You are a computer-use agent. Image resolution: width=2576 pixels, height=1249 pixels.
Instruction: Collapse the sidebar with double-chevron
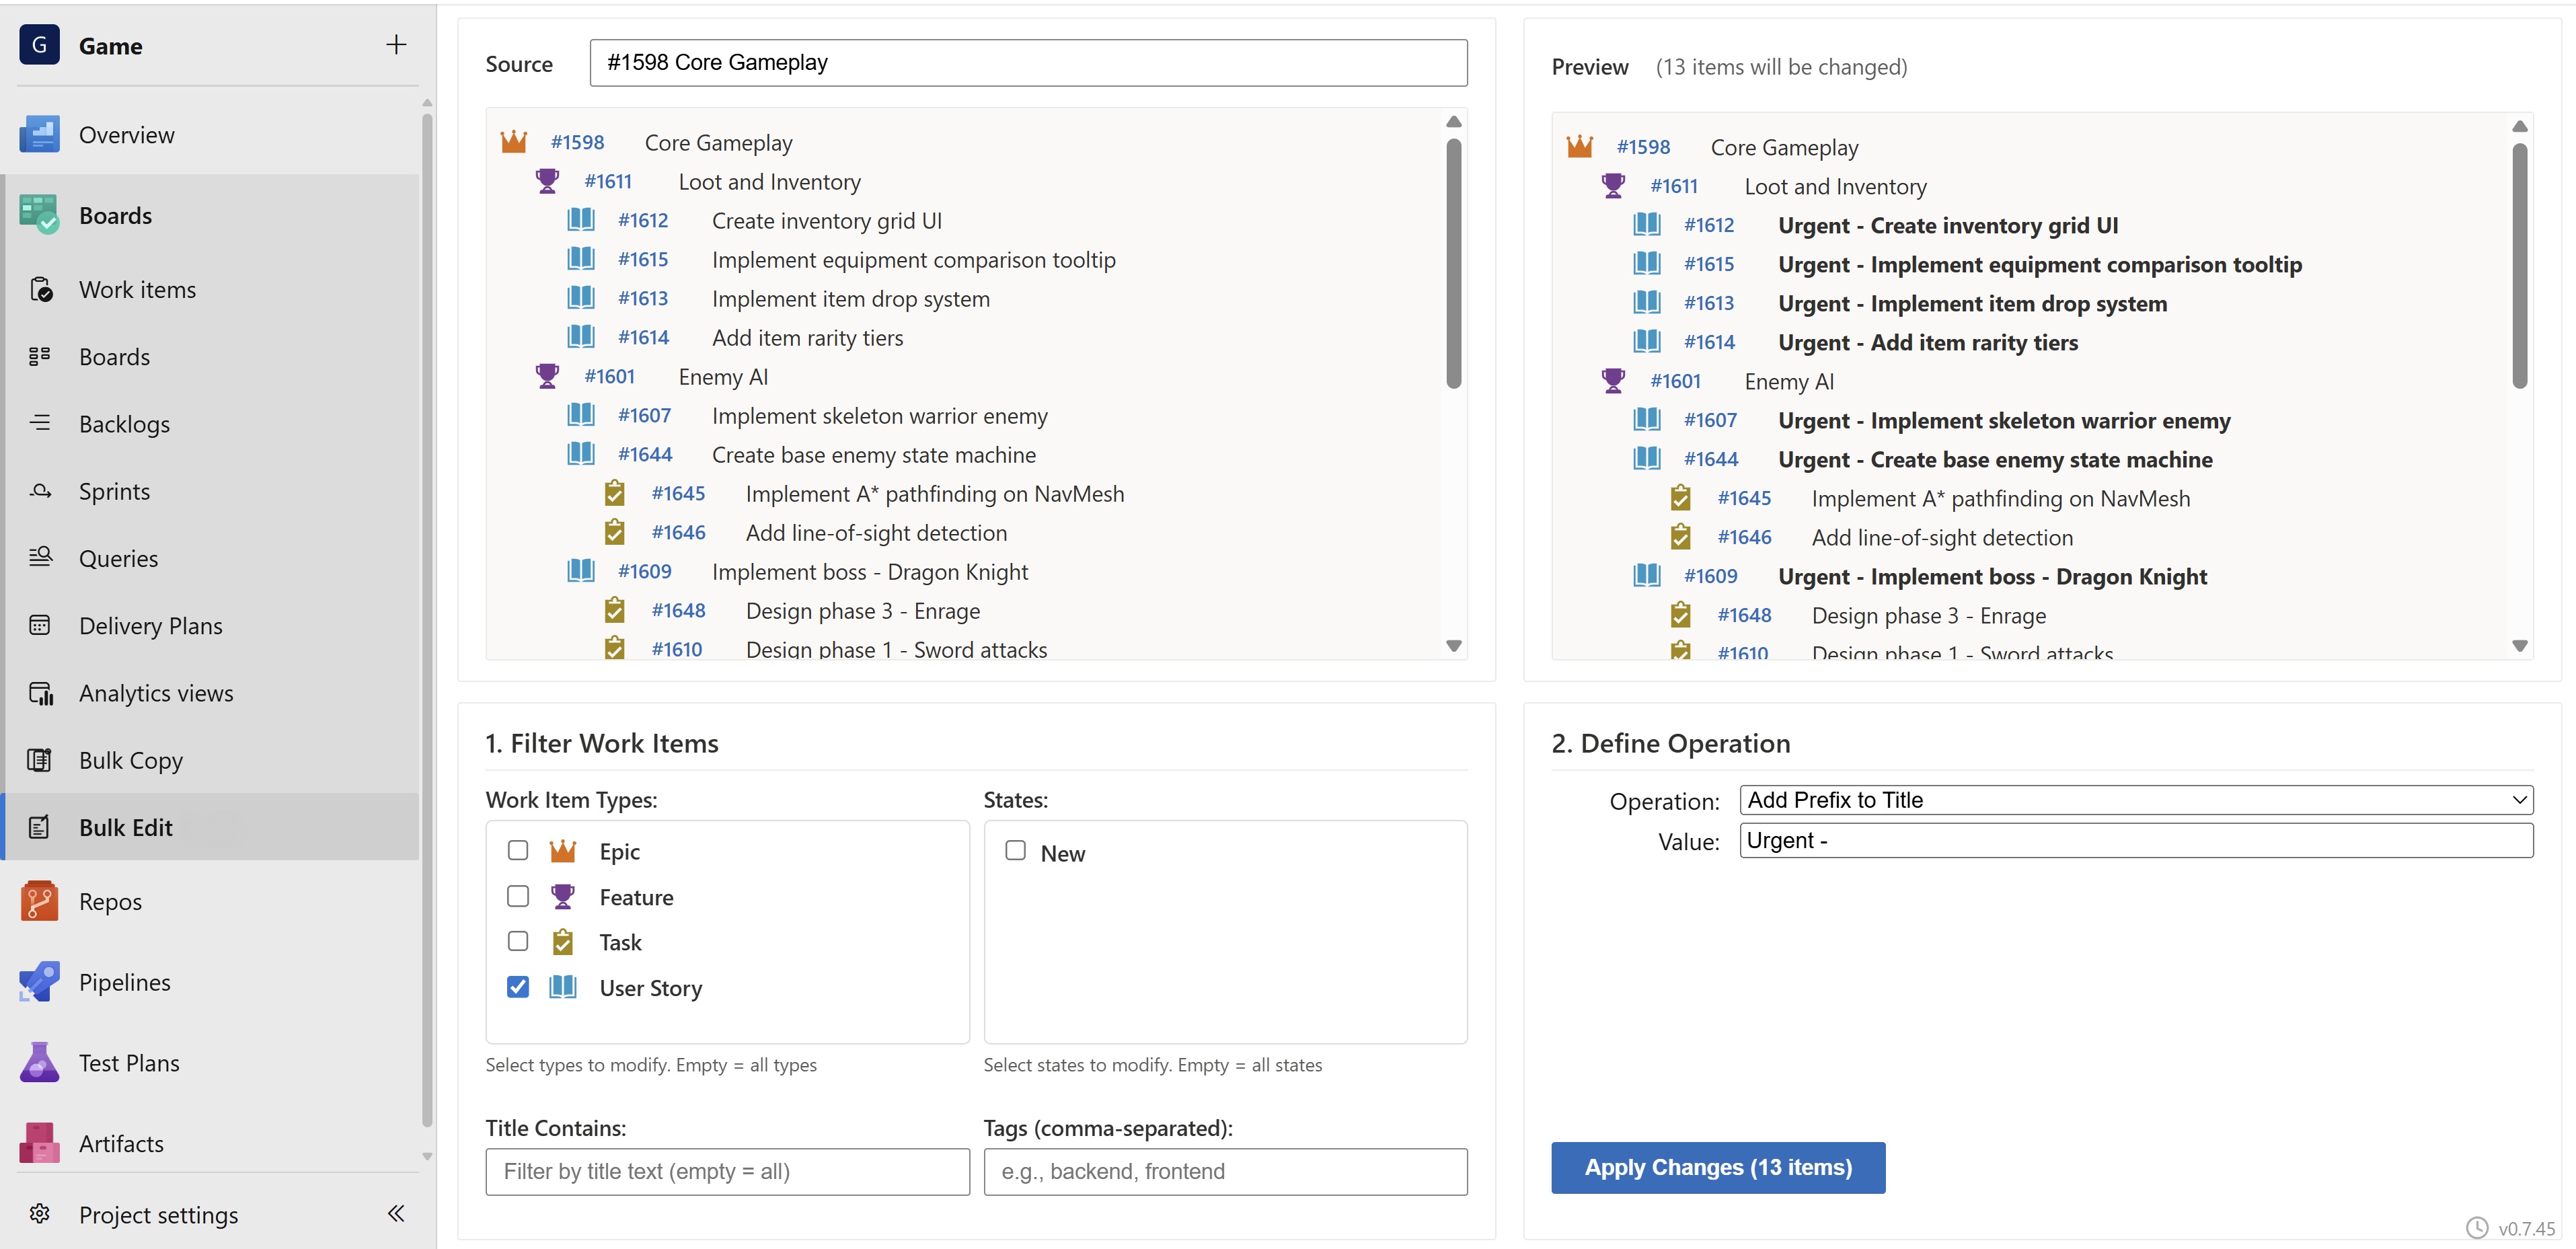point(396,1214)
